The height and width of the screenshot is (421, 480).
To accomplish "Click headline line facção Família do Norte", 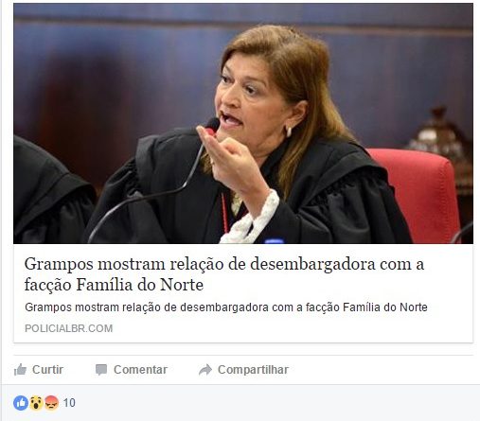I will tap(114, 285).
